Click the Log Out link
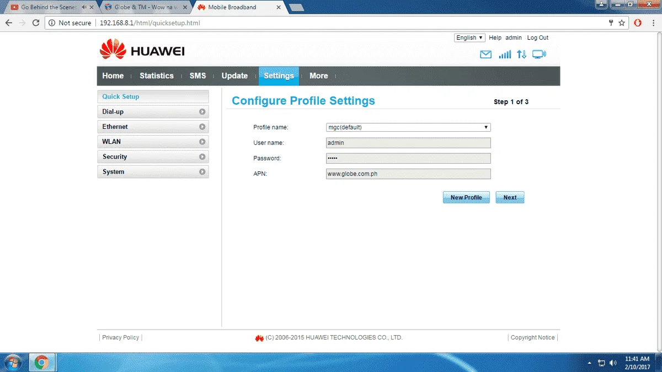The image size is (662, 372). [x=537, y=37]
